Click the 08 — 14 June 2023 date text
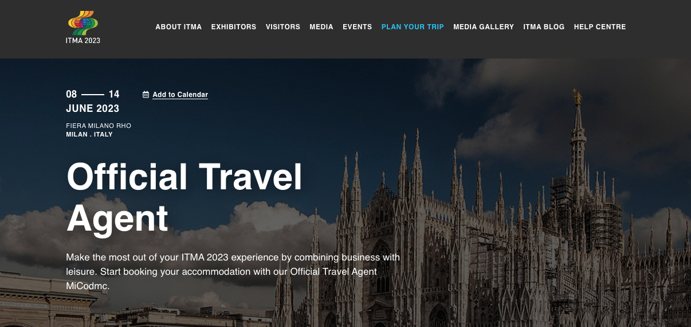This screenshot has width=691, height=327. pyautogui.click(x=93, y=102)
